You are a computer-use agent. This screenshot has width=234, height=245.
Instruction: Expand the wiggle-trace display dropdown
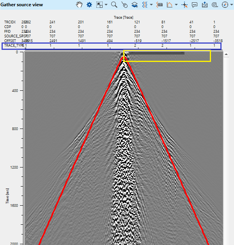point(151,5)
